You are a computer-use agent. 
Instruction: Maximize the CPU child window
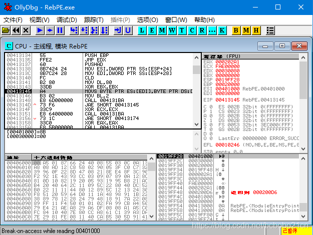coord(282,46)
